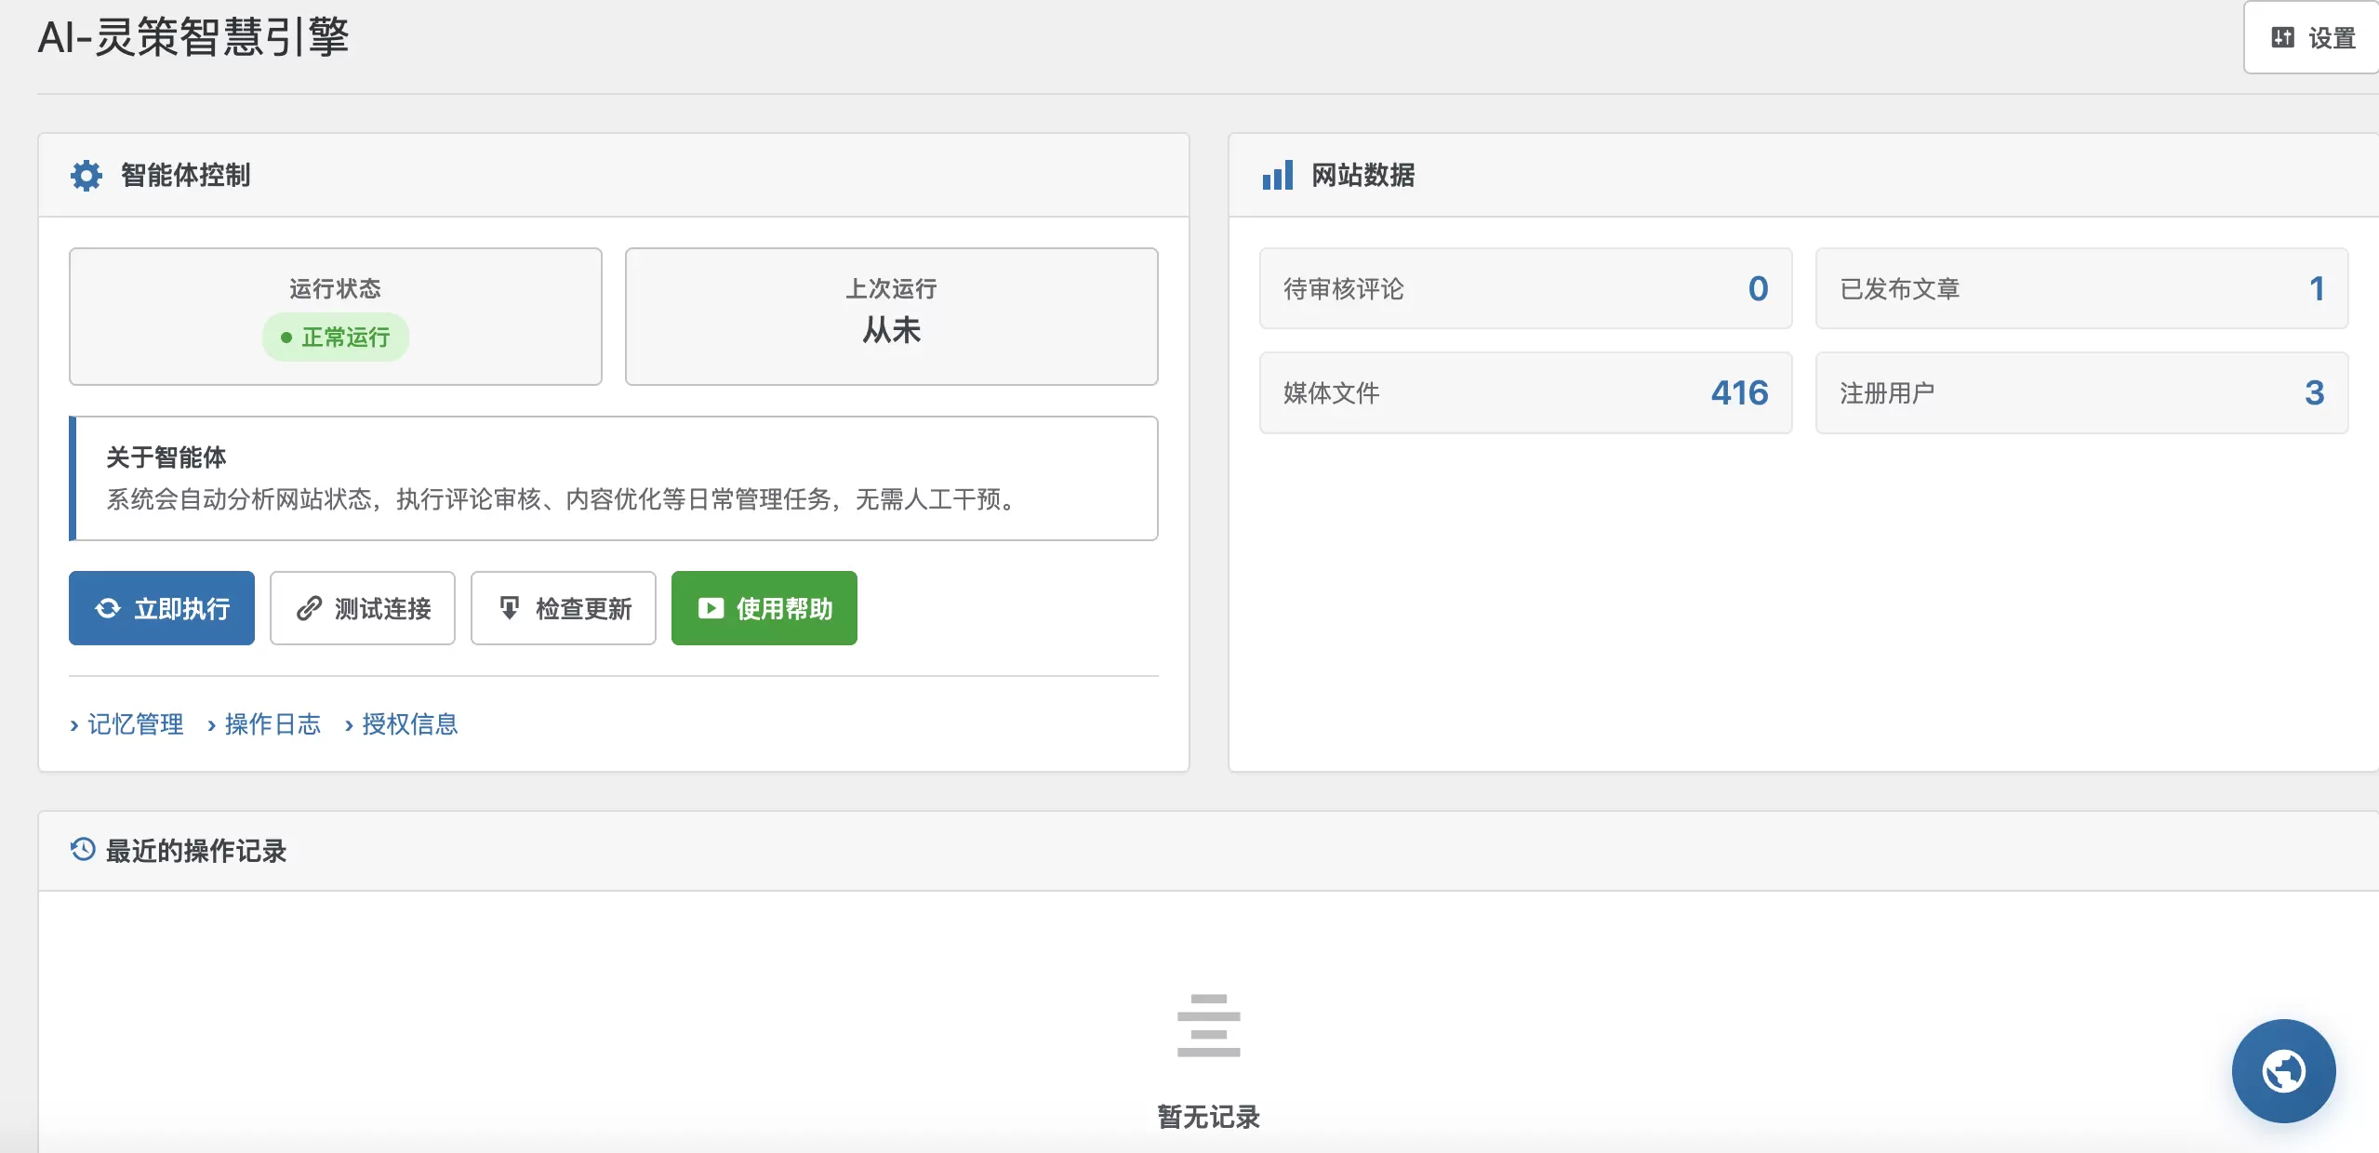
Task: Click the settings icon in 设置 button
Action: (2282, 37)
